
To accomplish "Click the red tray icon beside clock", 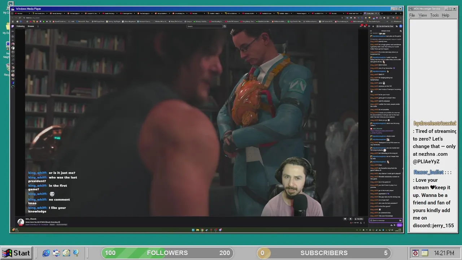I will click(x=415, y=253).
